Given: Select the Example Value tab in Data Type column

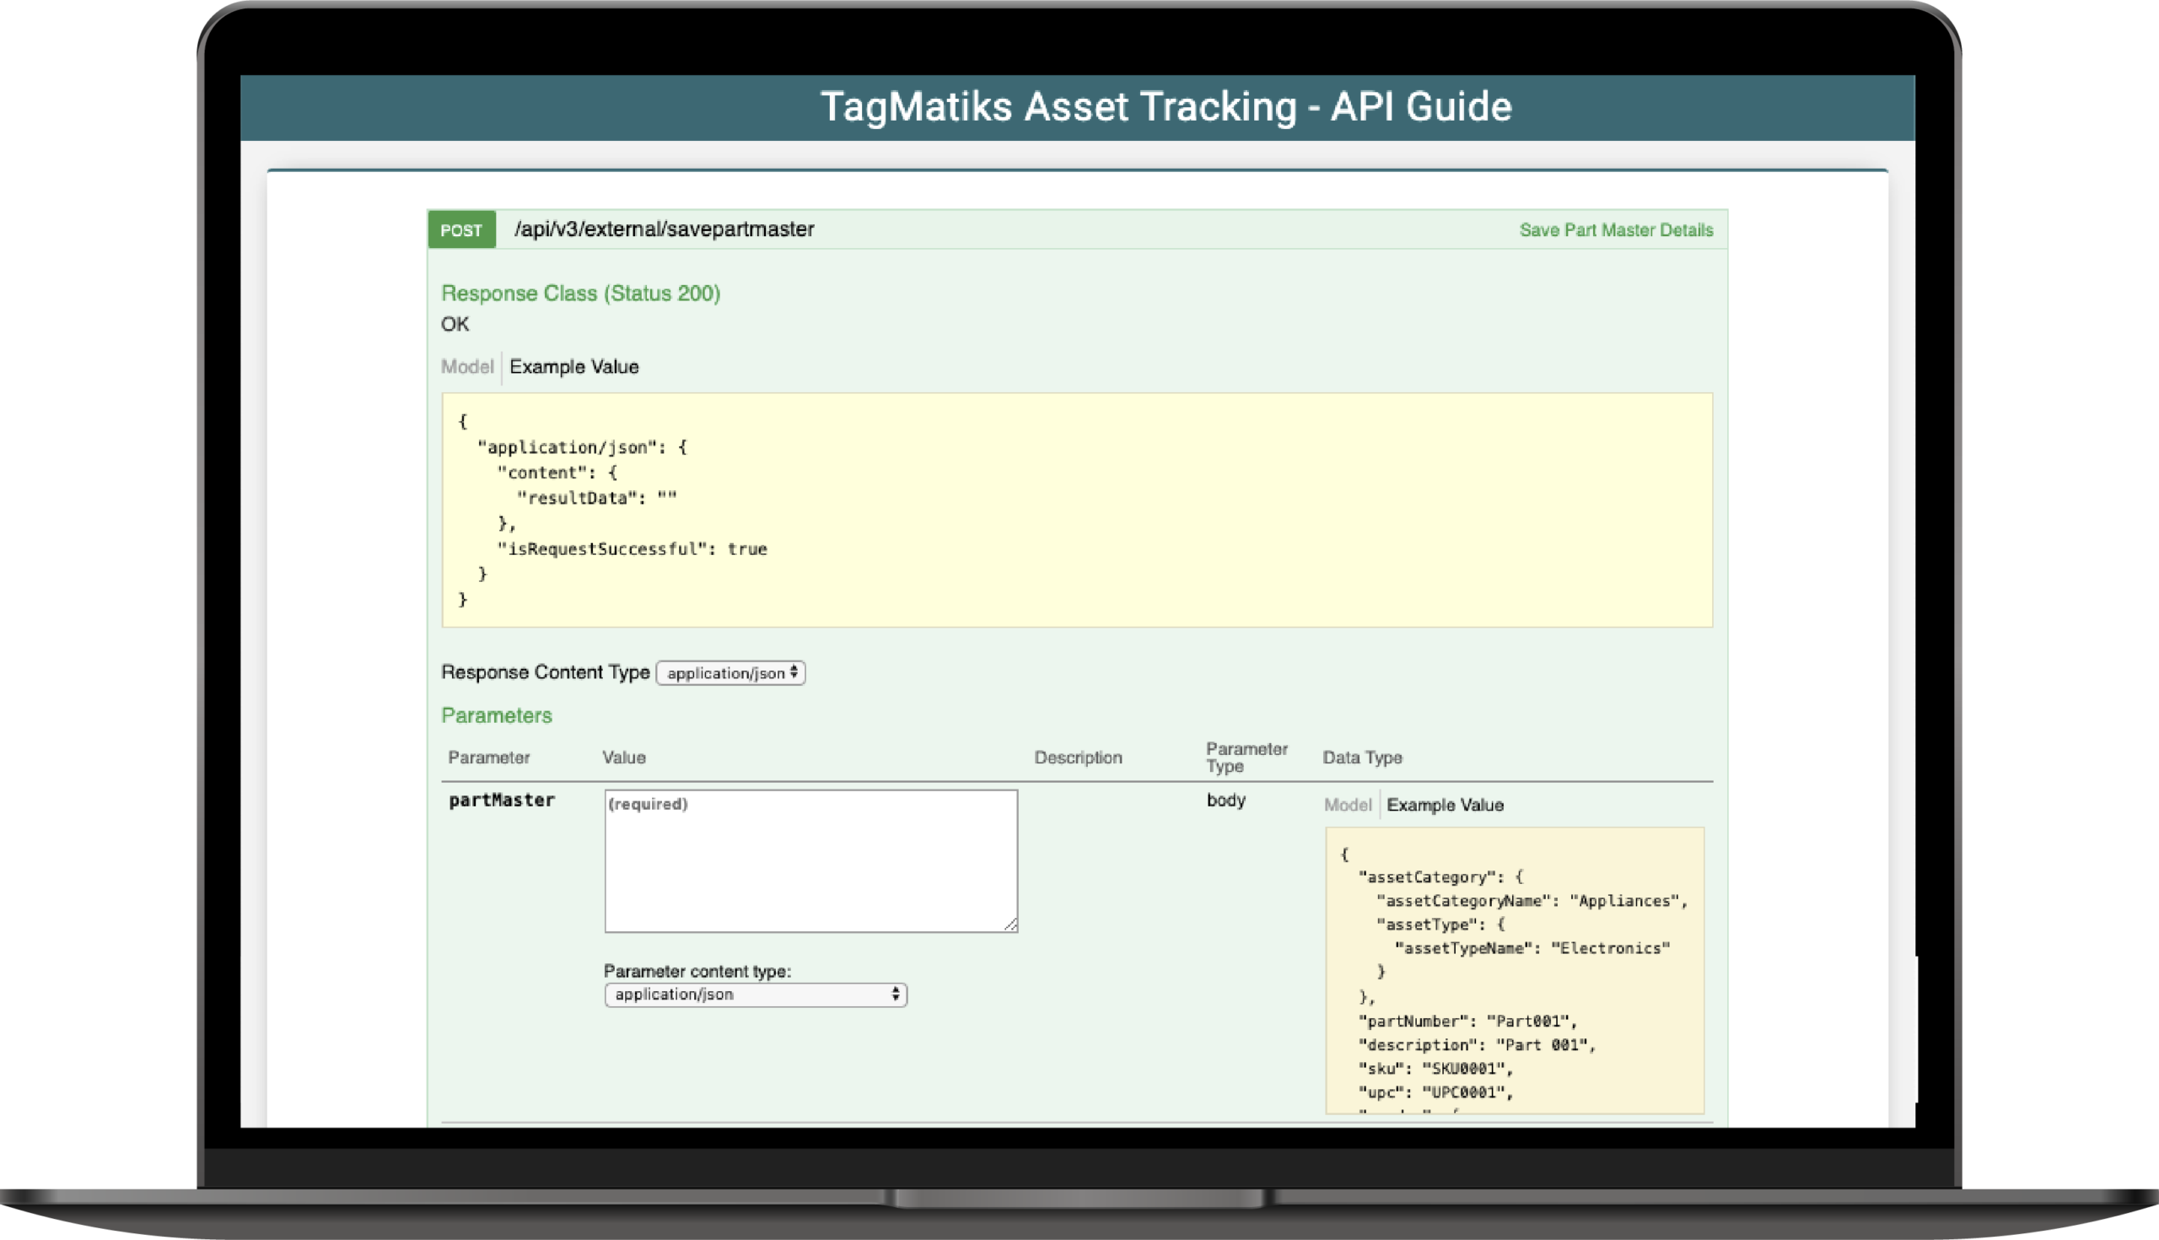Looking at the screenshot, I should pos(1445,805).
